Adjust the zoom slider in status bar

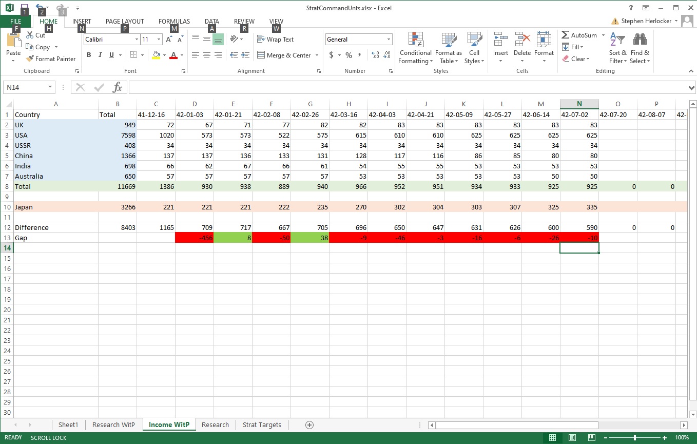click(635, 438)
